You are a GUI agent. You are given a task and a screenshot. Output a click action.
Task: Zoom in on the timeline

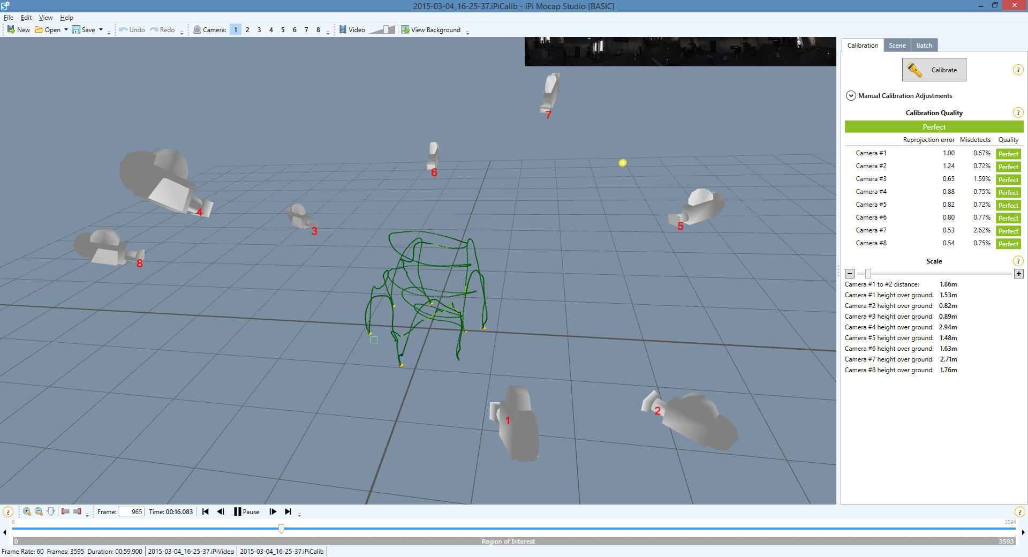(x=27, y=511)
